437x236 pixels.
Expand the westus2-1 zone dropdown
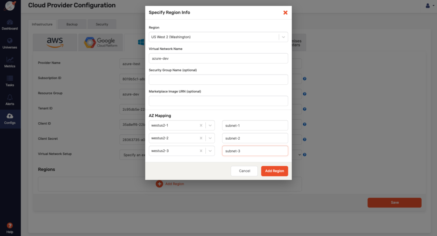210,126
